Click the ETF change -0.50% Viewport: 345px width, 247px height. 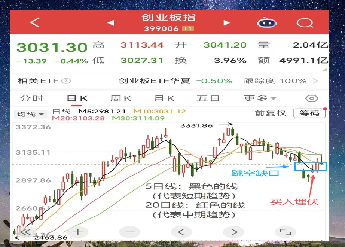click(214, 81)
